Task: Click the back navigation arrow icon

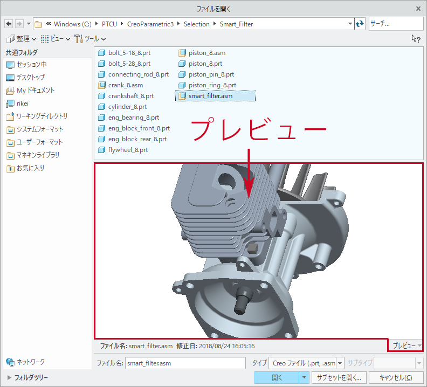Action: point(9,24)
